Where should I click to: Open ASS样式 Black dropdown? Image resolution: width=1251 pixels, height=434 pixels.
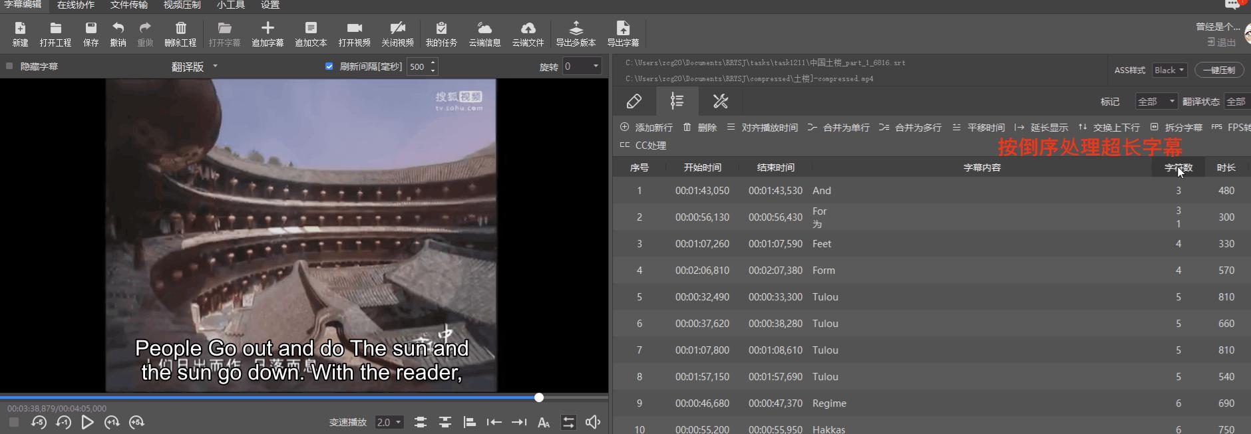click(1169, 70)
